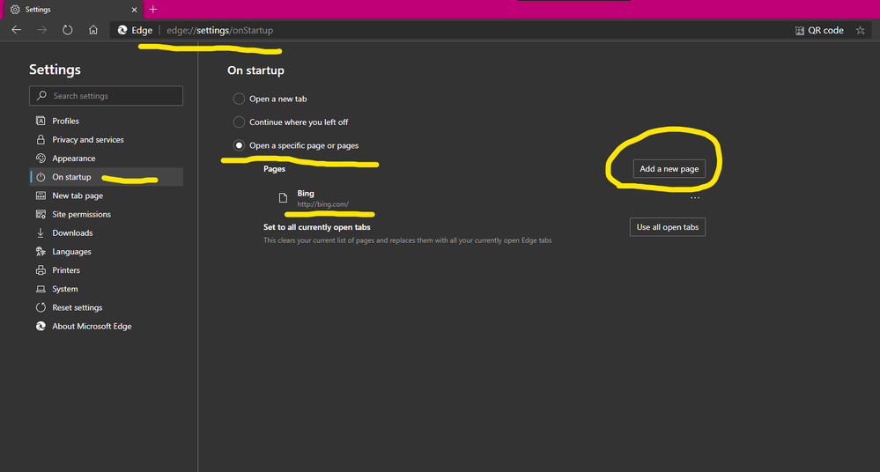Click the forward navigation arrow
Viewport: 880px width, 472px height.
click(x=41, y=30)
